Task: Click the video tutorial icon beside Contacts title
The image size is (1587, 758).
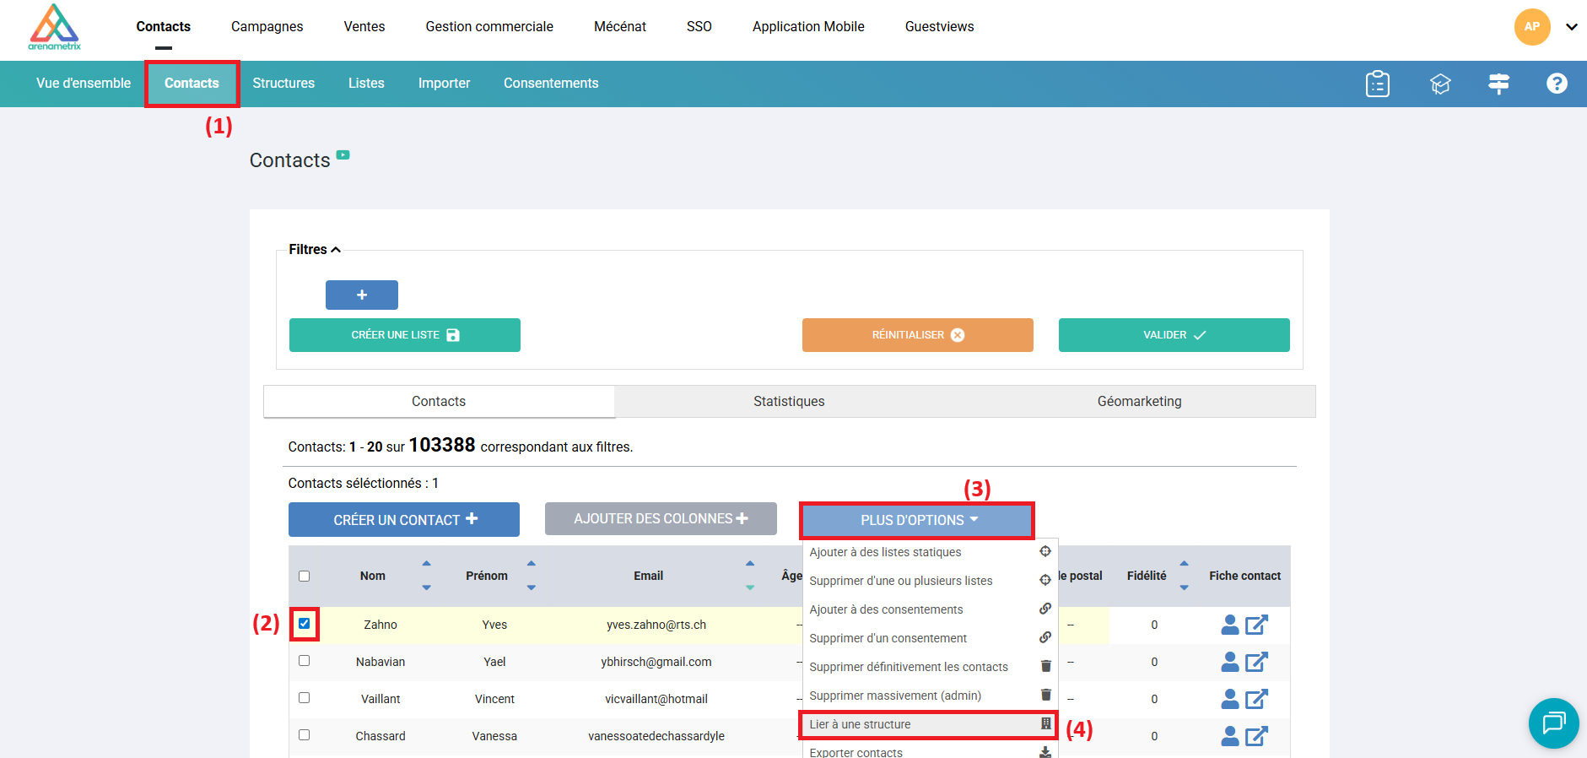Action: click(x=343, y=155)
